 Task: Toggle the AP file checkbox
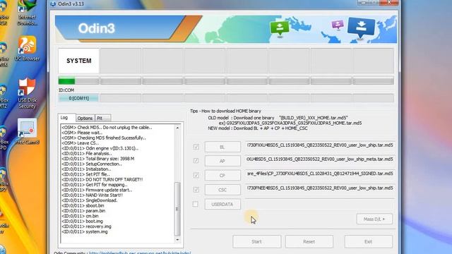coord(196,161)
